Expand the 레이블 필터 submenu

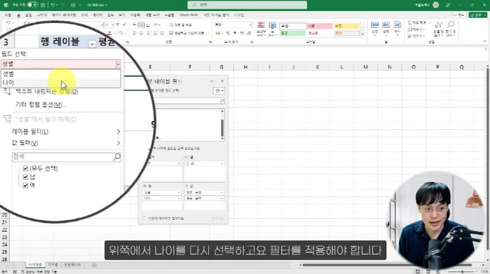point(66,132)
